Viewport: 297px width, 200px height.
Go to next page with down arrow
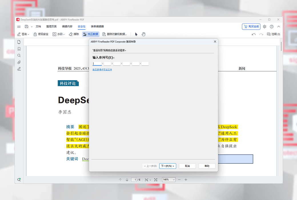tap(127, 180)
